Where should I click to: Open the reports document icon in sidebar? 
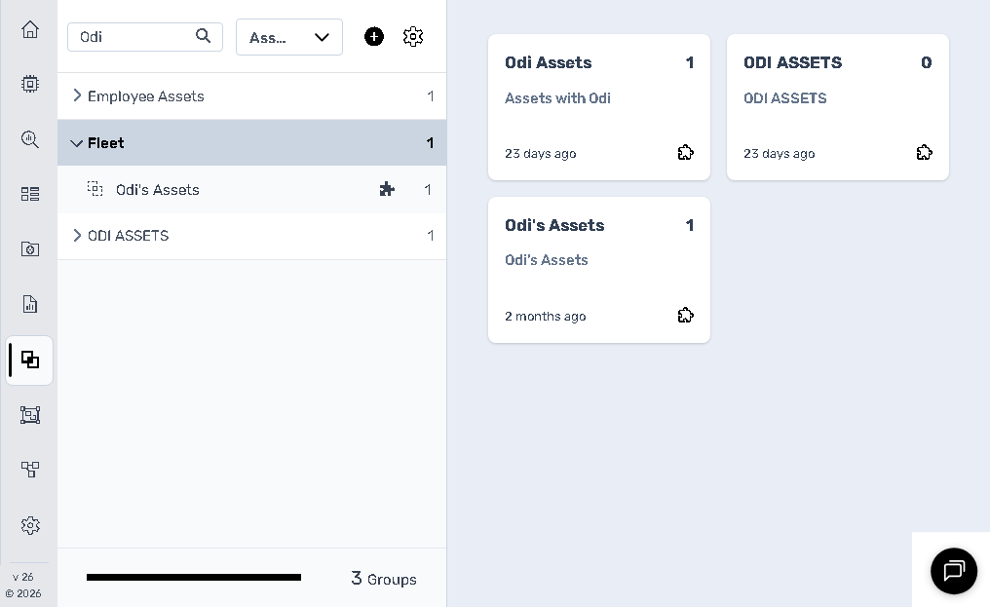29,304
